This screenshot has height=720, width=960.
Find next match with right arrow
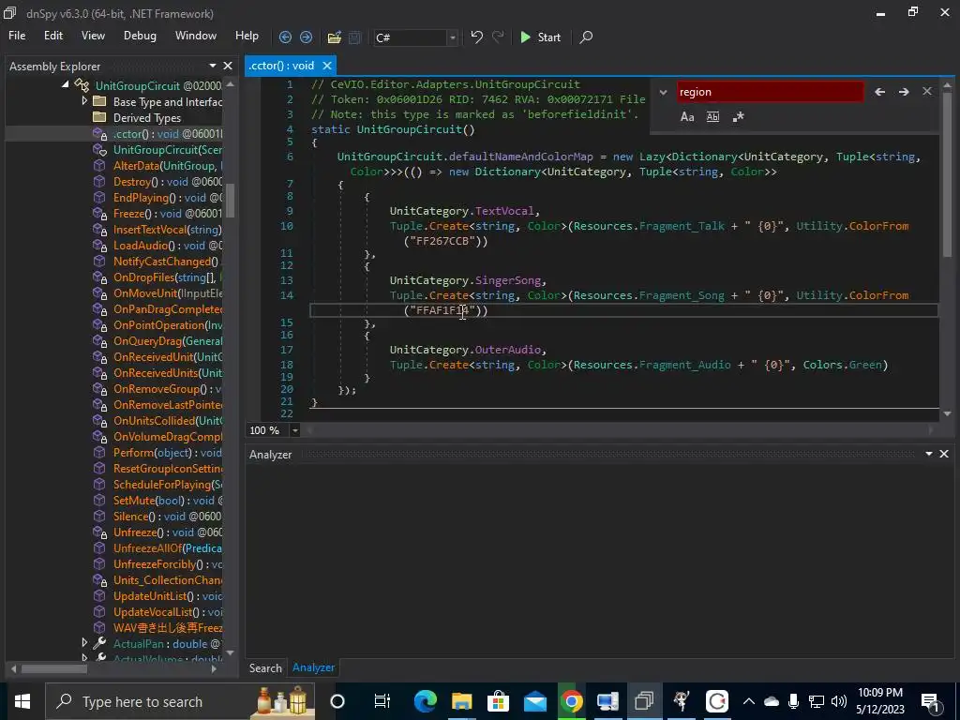[904, 92]
